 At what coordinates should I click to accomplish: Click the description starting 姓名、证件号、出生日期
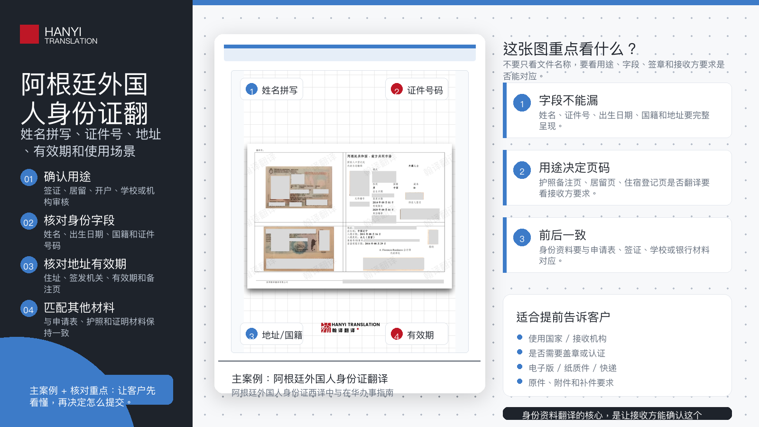tap(624, 121)
